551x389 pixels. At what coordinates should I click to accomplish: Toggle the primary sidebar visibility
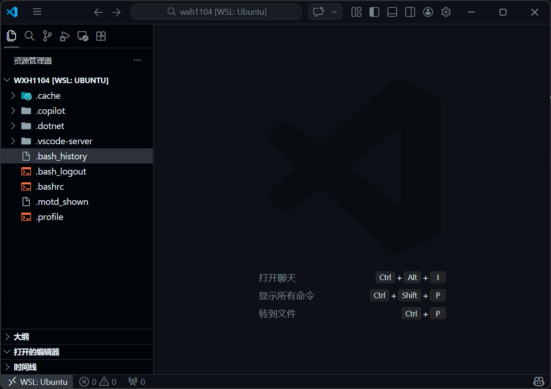[374, 12]
